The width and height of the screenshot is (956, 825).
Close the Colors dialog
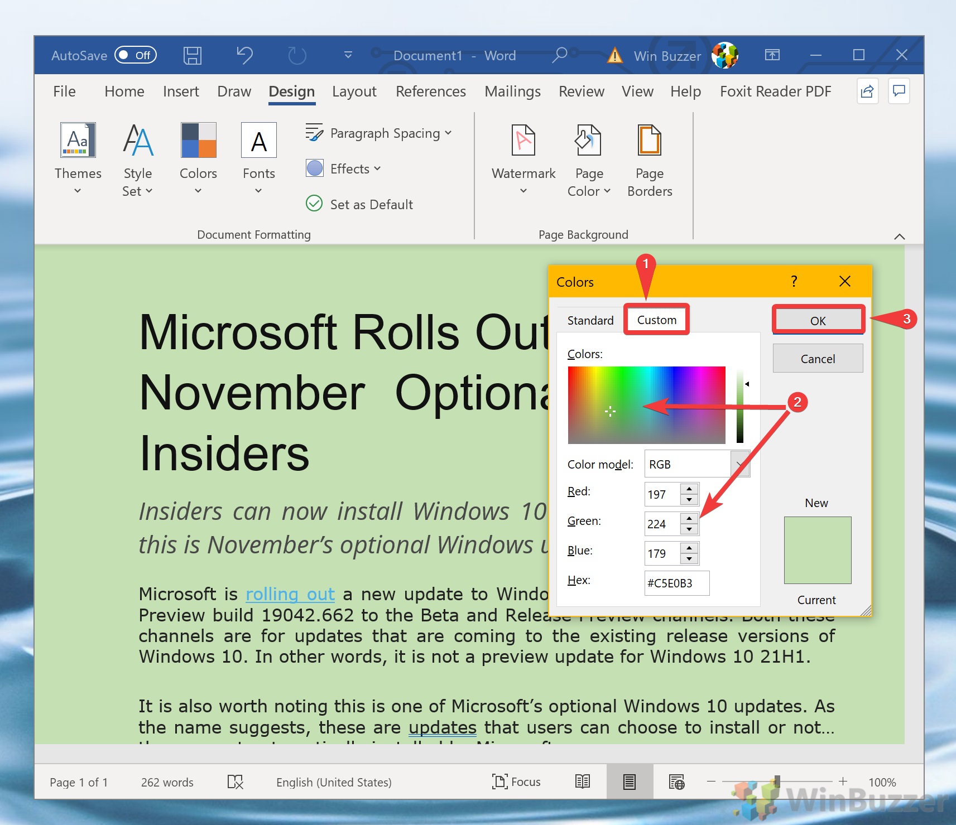845,281
